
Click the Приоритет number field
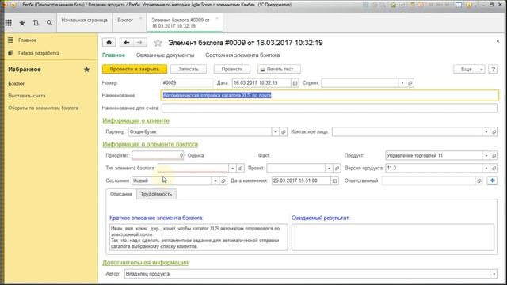(x=158, y=155)
